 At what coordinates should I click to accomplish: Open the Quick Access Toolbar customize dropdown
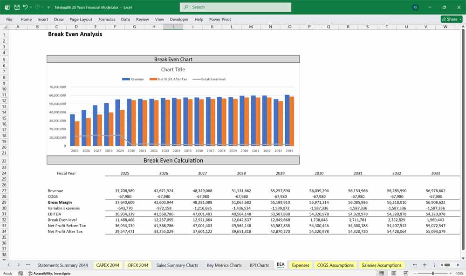click(48, 7)
